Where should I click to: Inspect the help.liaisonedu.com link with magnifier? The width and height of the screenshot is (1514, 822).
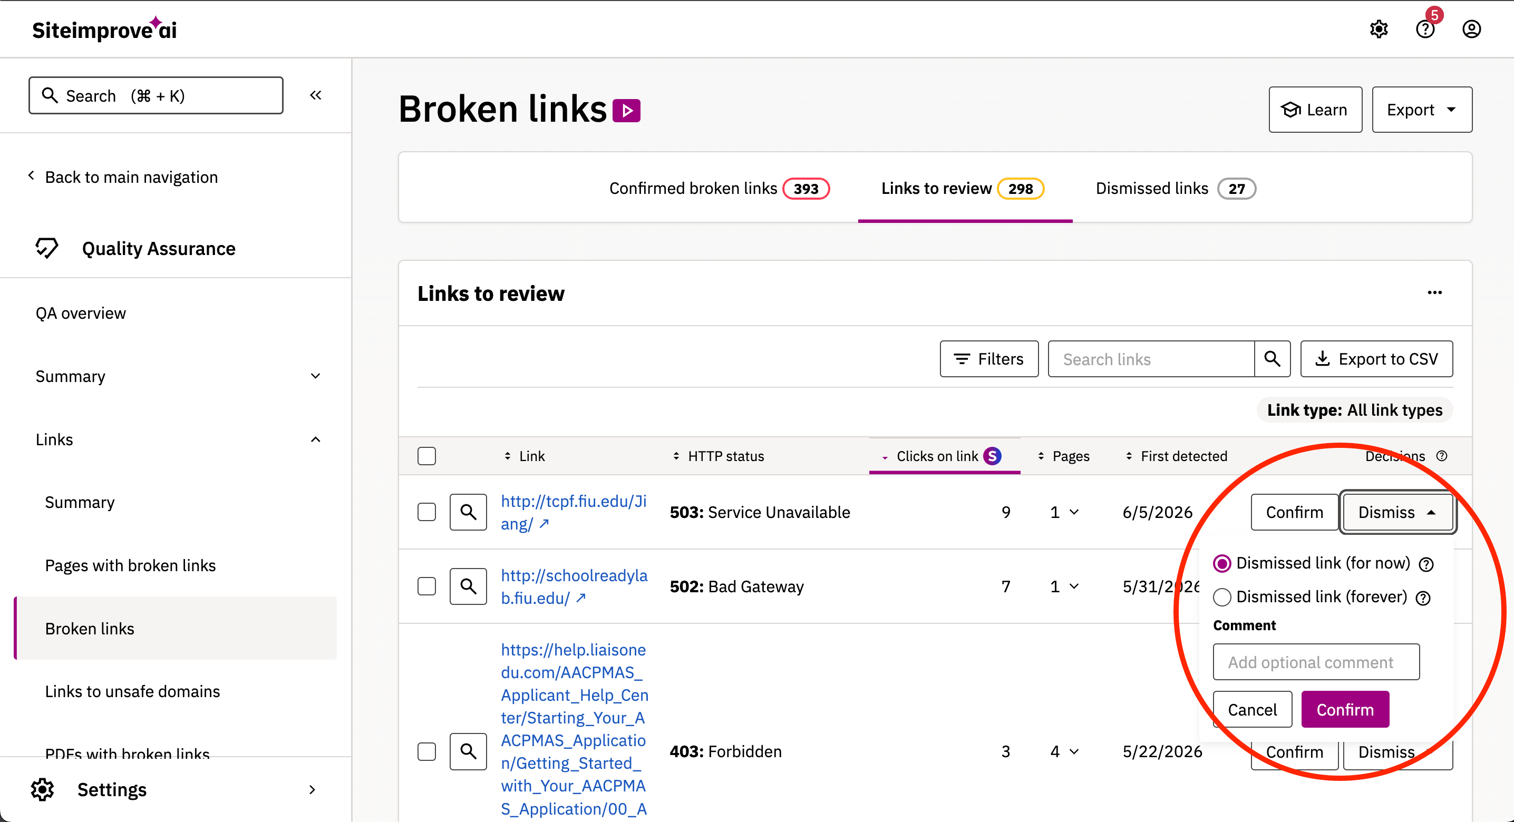(469, 751)
